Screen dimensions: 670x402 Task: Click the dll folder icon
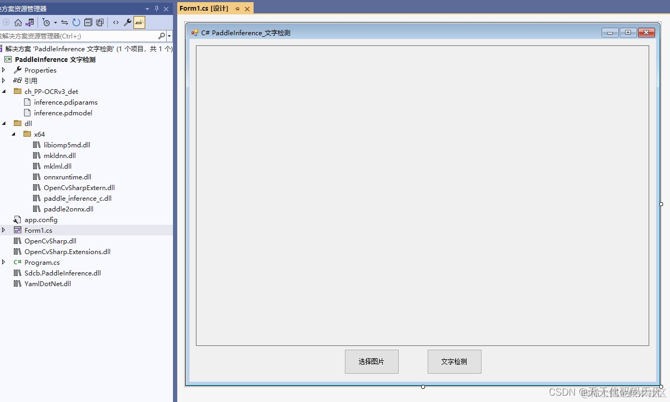(x=18, y=123)
